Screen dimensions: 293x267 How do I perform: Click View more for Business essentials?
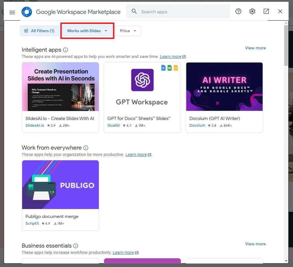tap(255, 244)
